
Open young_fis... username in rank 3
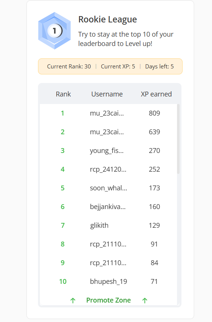(107, 151)
